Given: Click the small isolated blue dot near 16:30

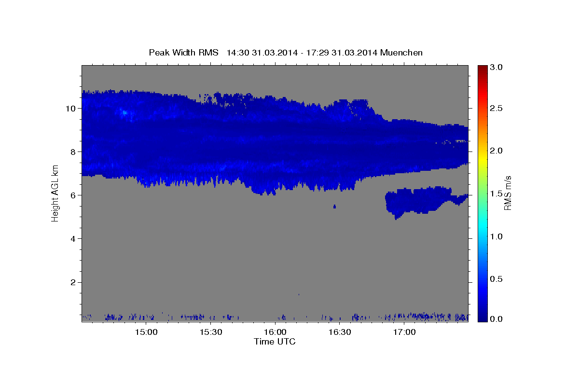Looking at the screenshot, I should click(334, 207).
